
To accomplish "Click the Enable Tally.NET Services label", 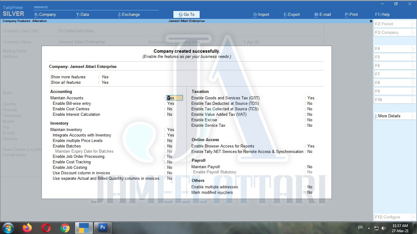I will (x=247, y=151).
